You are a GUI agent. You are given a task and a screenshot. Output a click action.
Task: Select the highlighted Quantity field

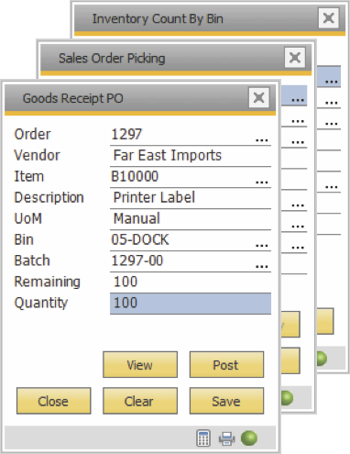tap(191, 304)
